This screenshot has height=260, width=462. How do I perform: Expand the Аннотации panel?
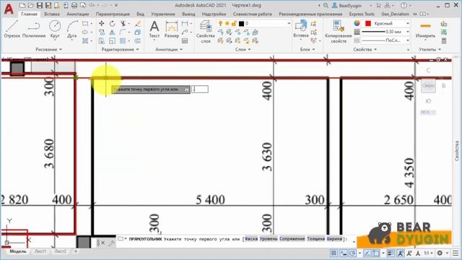pos(169,49)
